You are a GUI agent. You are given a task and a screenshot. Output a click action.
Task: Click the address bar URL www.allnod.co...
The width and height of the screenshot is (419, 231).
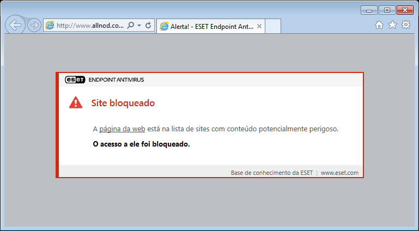(90, 26)
